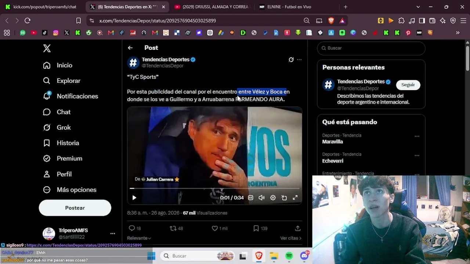Open the tab search dropdown
The height and width of the screenshot is (264, 470).
pyautogui.click(x=418, y=7)
